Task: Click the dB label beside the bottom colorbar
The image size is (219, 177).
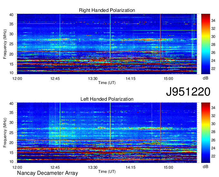Action: (x=205, y=166)
